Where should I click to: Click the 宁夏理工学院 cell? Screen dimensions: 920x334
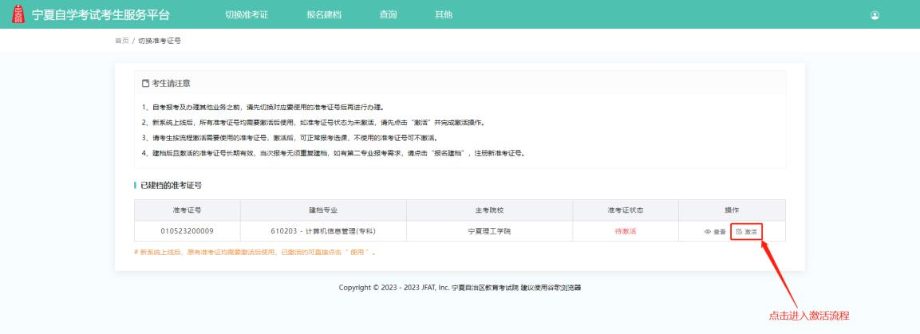click(489, 231)
